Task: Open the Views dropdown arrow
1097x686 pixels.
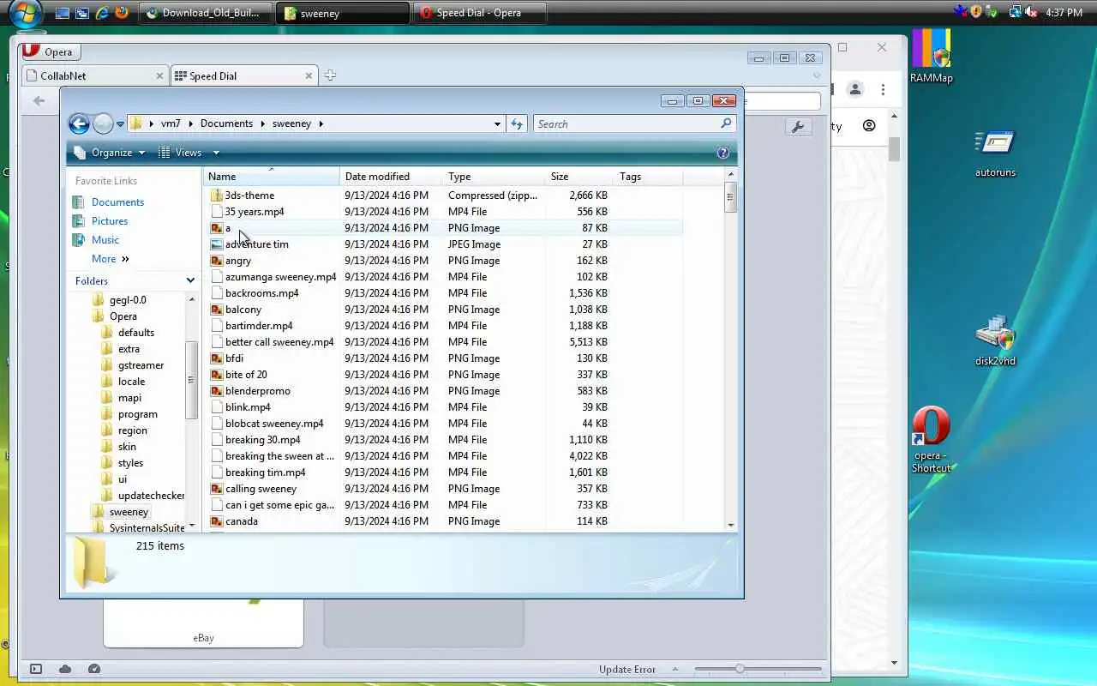Action: [x=216, y=153]
